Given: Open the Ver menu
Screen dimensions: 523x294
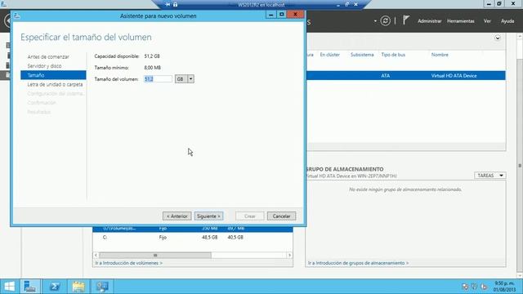Looking at the screenshot, I should coord(487,21).
